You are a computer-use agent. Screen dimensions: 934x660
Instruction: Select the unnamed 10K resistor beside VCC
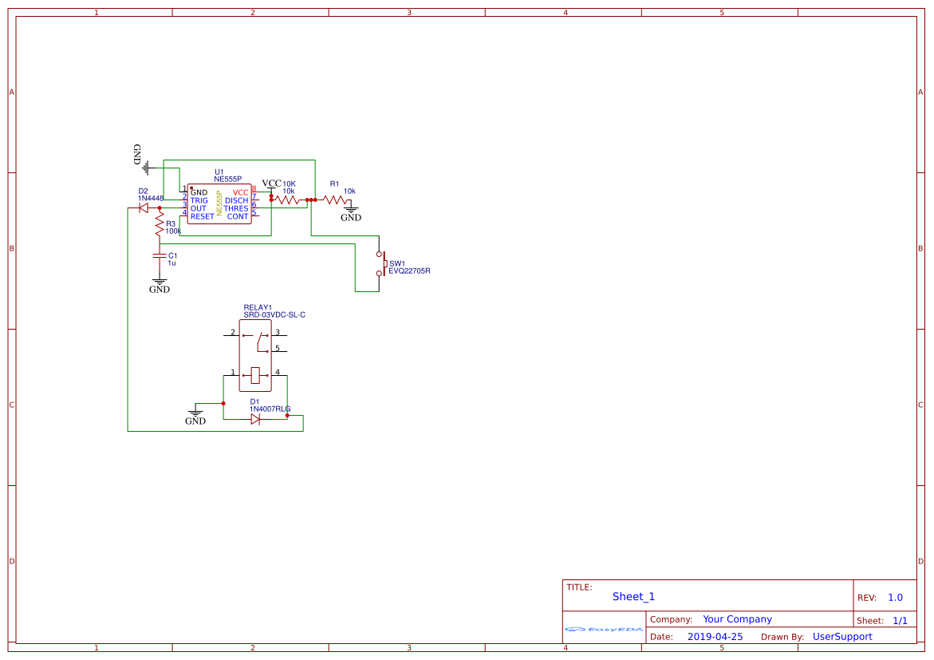pyautogui.click(x=289, y=200)
